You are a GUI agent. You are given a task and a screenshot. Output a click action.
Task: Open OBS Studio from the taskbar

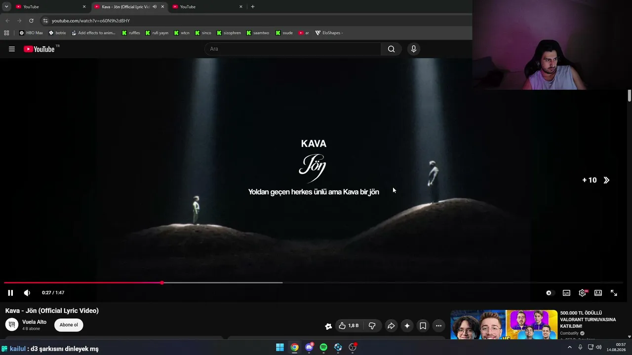point(353,347)
